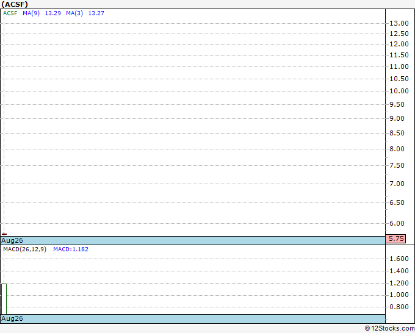The width and height of the screenshot is (415, 333).
Task: Click the 13.00 price axis label
Action: [399, 23]
